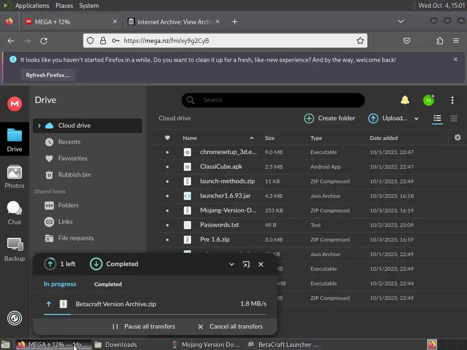The width and height of the screenshot is (467, 350).
Task: Click the Create folder plus icon
Action: click(x=309, y=118)
